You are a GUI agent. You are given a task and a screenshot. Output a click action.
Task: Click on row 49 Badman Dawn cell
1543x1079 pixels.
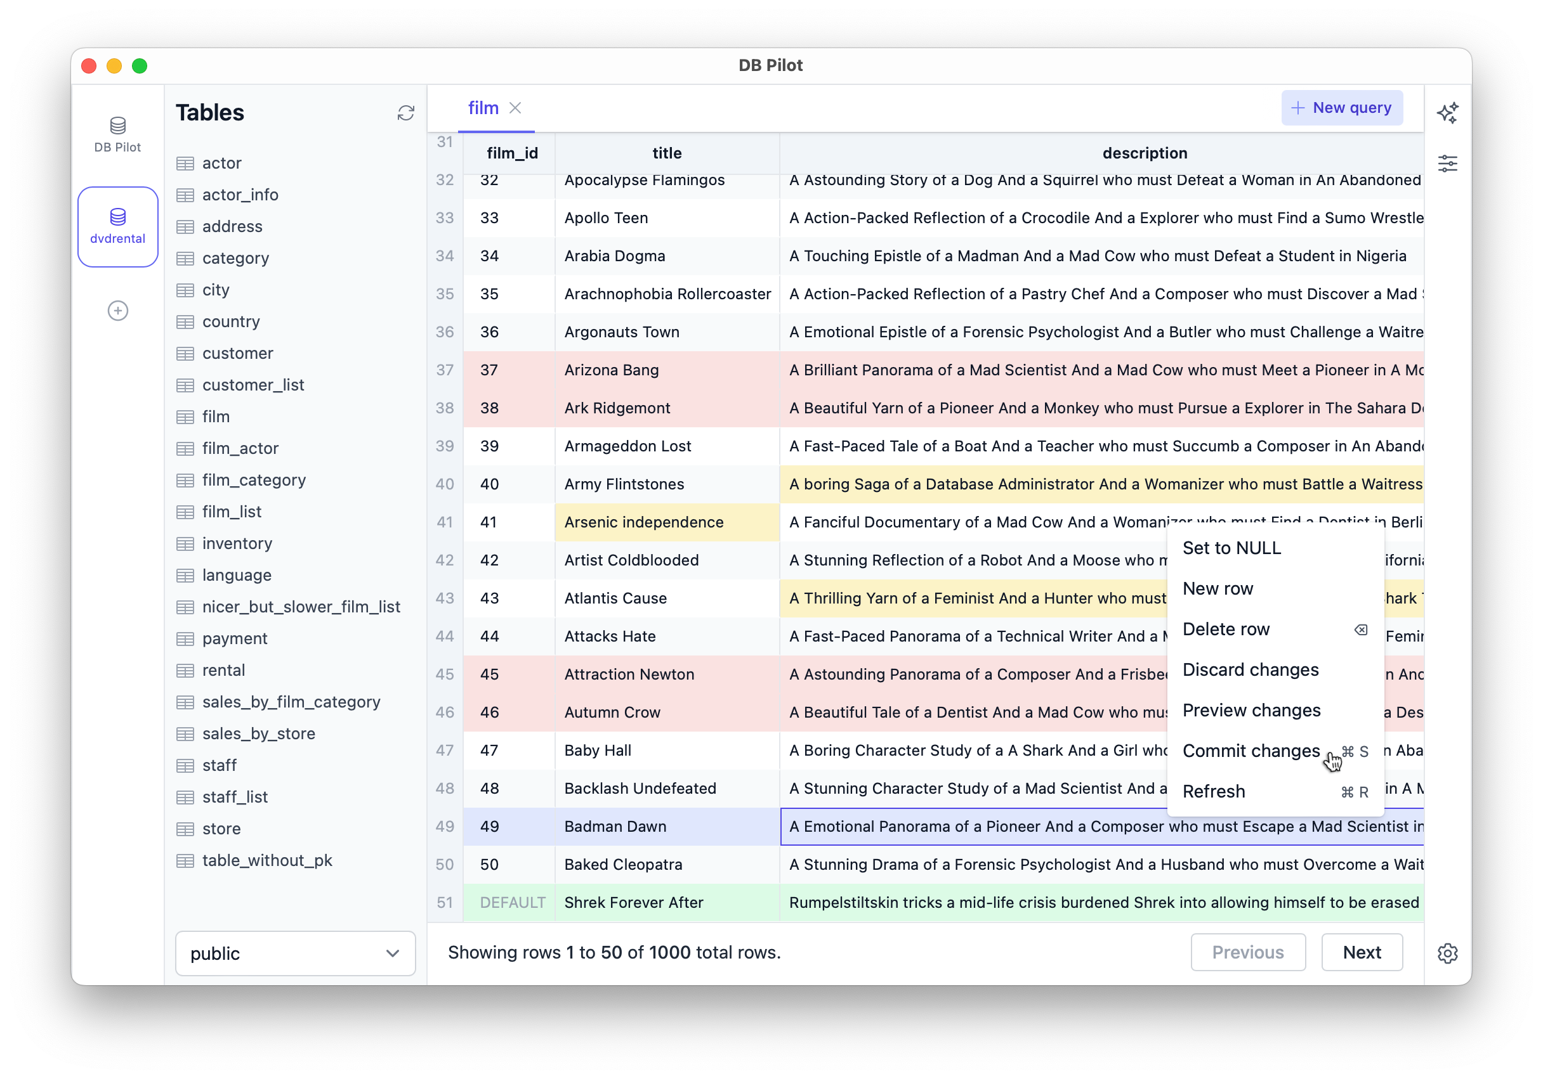(x=665, y=826)
